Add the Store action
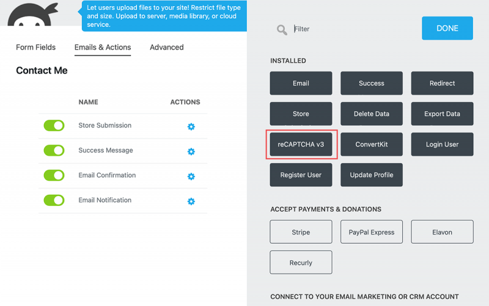The height and width of the screenshot is (306, 489). tap(301, 114)
